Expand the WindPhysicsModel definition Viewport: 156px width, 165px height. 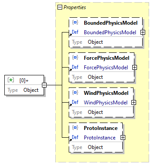click(134, 102)
